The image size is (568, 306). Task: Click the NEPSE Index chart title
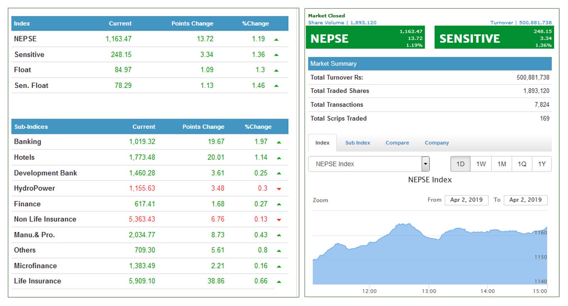pyautogui.click(x=430, y=180)
